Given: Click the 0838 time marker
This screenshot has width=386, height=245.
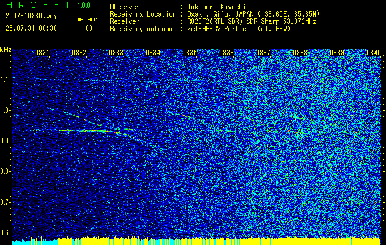Looking at the screenshot, I should 300,52.
